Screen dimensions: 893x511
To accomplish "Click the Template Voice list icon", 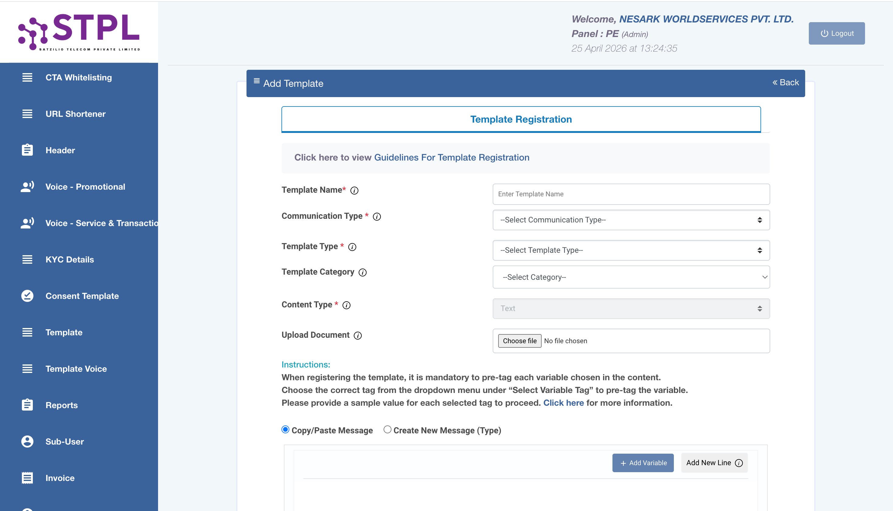I will 27,368.
